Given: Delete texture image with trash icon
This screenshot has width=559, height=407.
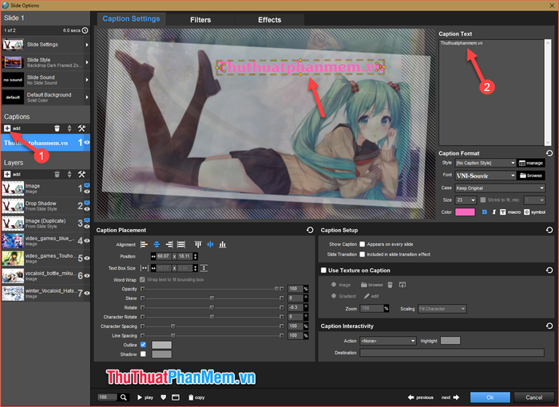Looking at the screenshot, I should point(390,285).
